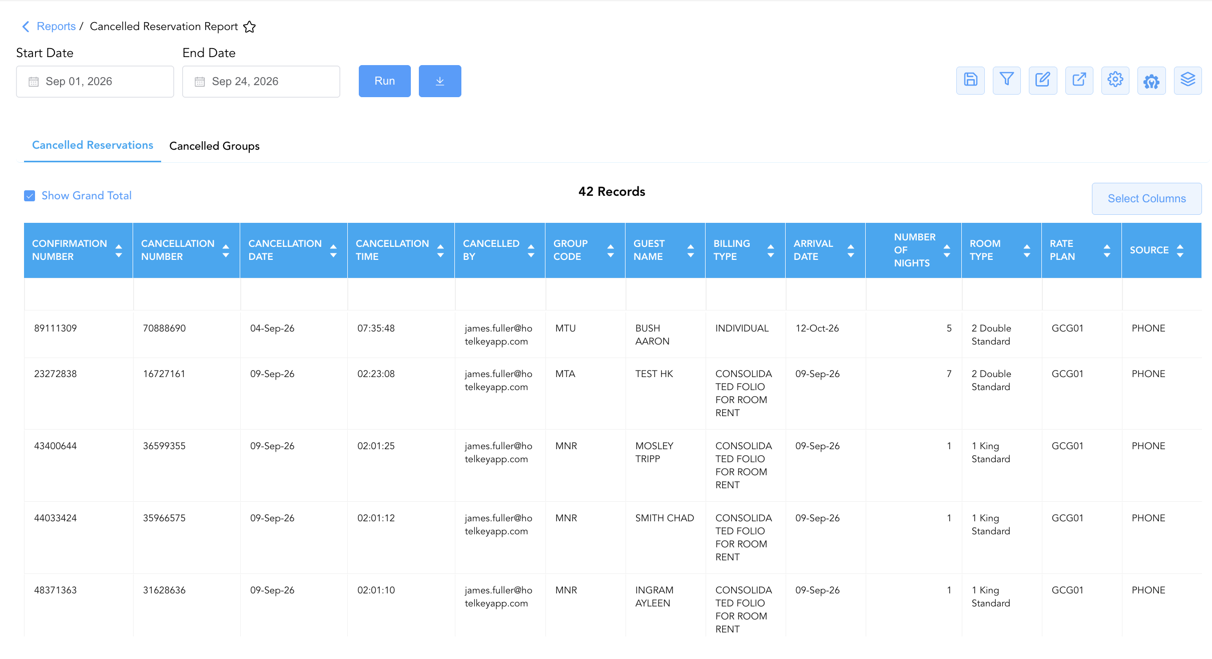Sort by Number of Nights column arrows

pos(947,250)
